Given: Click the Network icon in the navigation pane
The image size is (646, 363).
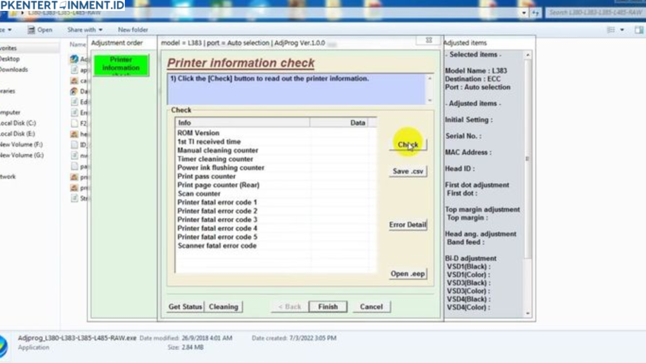Looking at the screenshot, I should pyautogui.click(x=9, y=176).
